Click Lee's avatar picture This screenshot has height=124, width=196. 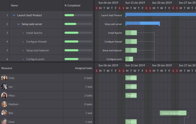point(4,87)
